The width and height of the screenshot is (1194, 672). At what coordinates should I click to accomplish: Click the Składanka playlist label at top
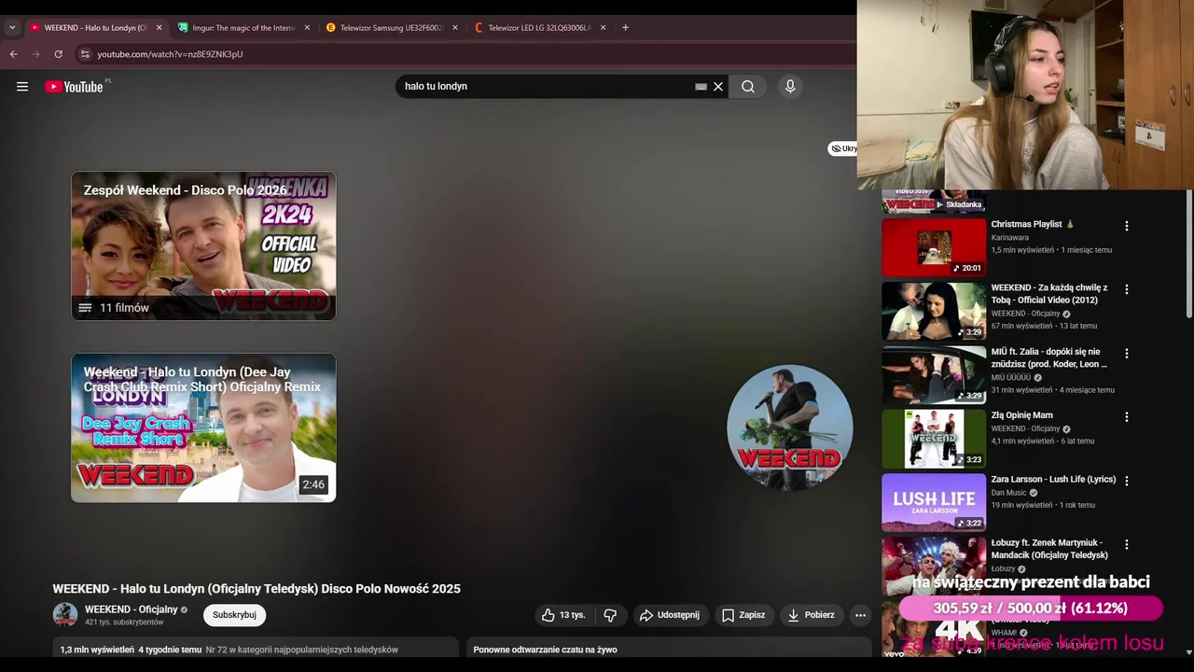960,204
